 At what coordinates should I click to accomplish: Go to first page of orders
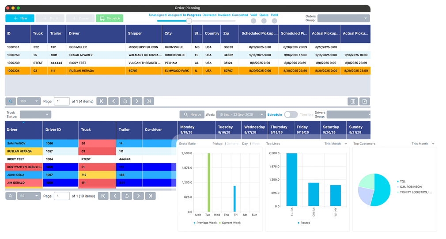102,101
